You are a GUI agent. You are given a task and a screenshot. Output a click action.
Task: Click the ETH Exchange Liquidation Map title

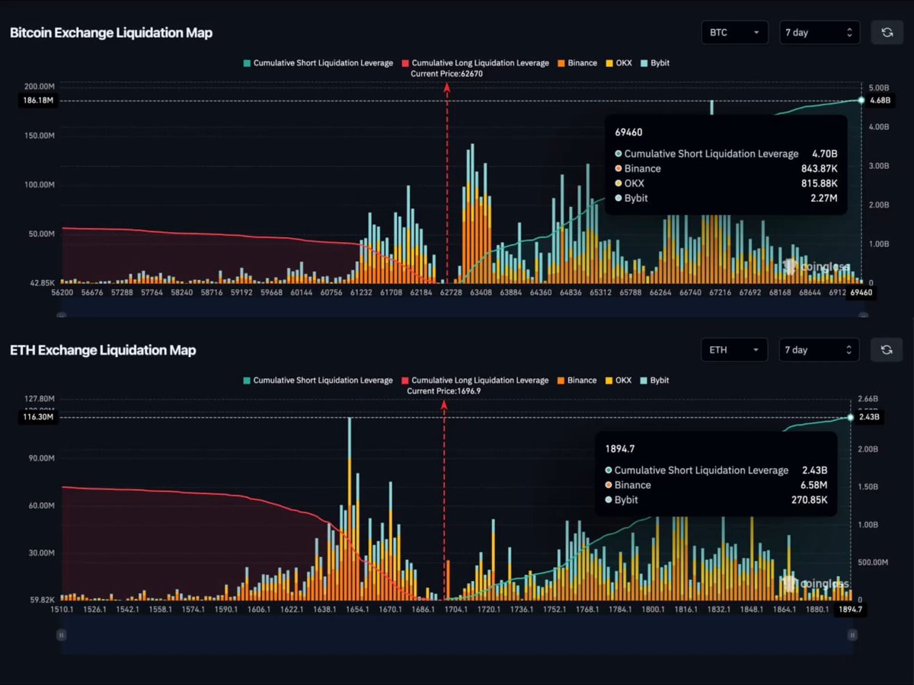coord(103,350)
